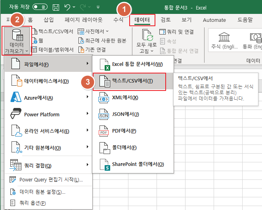The height and width of the screenshot is (210, 262).
Task: Click the 속성 button
Action: point(168,41)
